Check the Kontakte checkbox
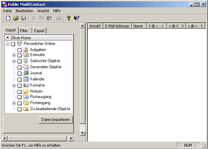This screenshot has width=208, height=149. click(20, 85)
